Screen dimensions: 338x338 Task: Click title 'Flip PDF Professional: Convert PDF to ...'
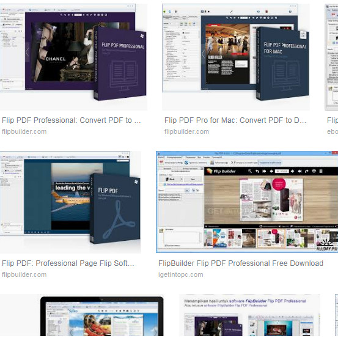tap(72, 120)
